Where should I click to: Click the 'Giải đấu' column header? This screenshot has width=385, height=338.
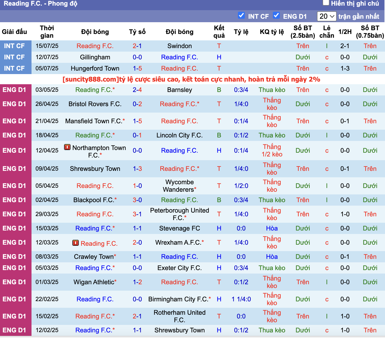pos(14,32)
